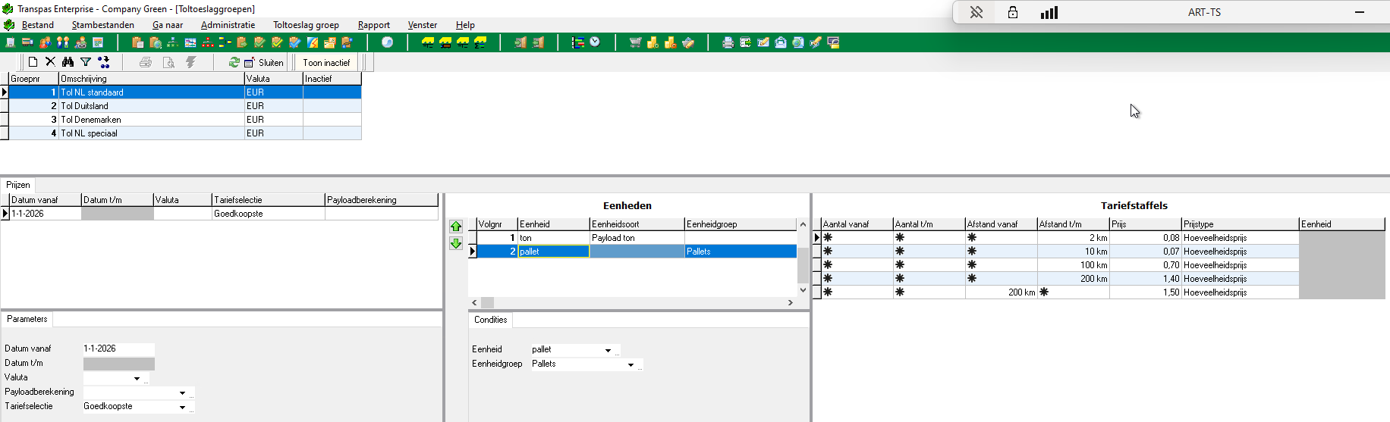Click the Eenheden vertical scrollbar down arrow
This screenshot has width=1390, height=422.
[803, 290]
